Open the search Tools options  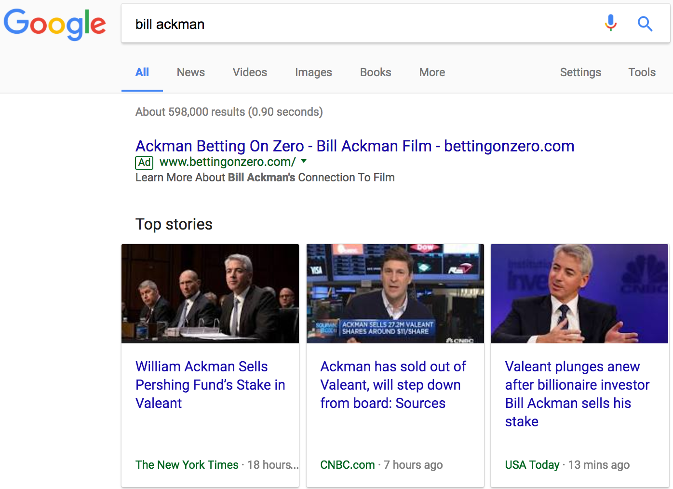tap(642, 72)
